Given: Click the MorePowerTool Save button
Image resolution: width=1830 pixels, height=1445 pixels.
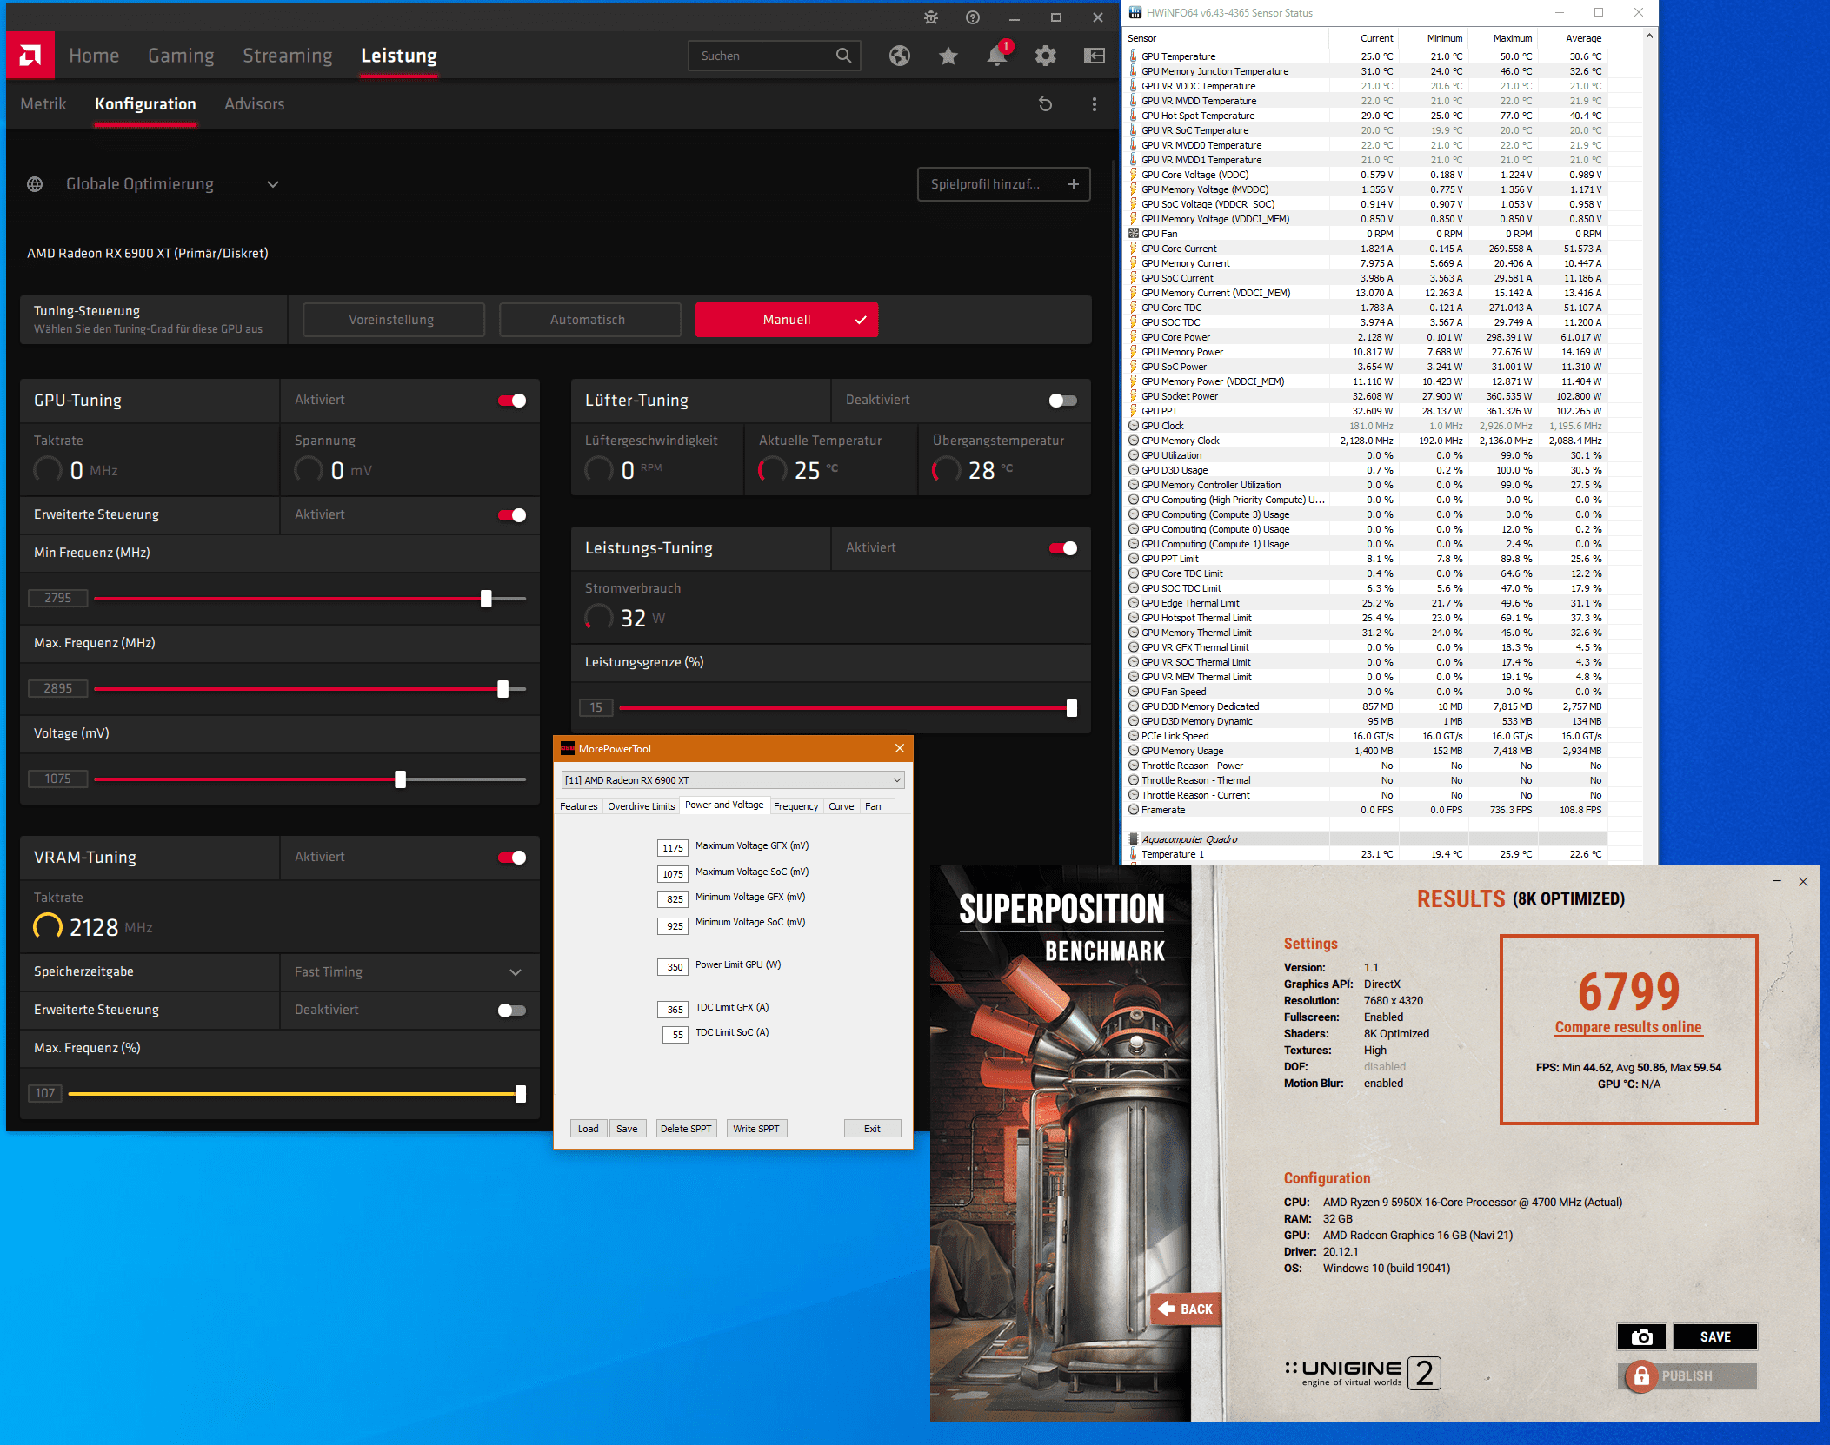Looking at the screenshot, I should tap(627, 1129).
